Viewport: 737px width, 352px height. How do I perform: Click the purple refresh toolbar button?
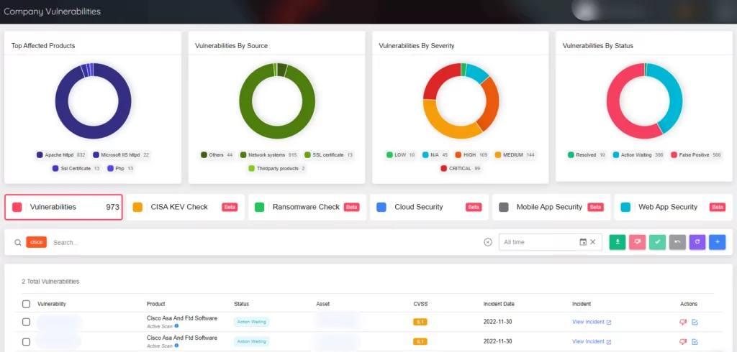[x=697, y=242]
